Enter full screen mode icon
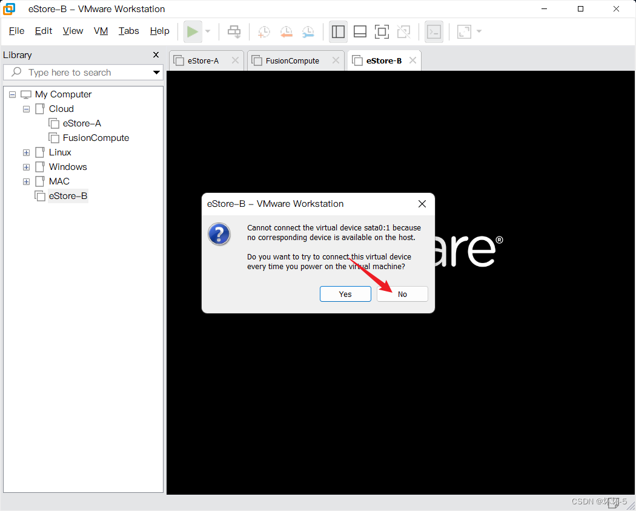 click(382, 31)
